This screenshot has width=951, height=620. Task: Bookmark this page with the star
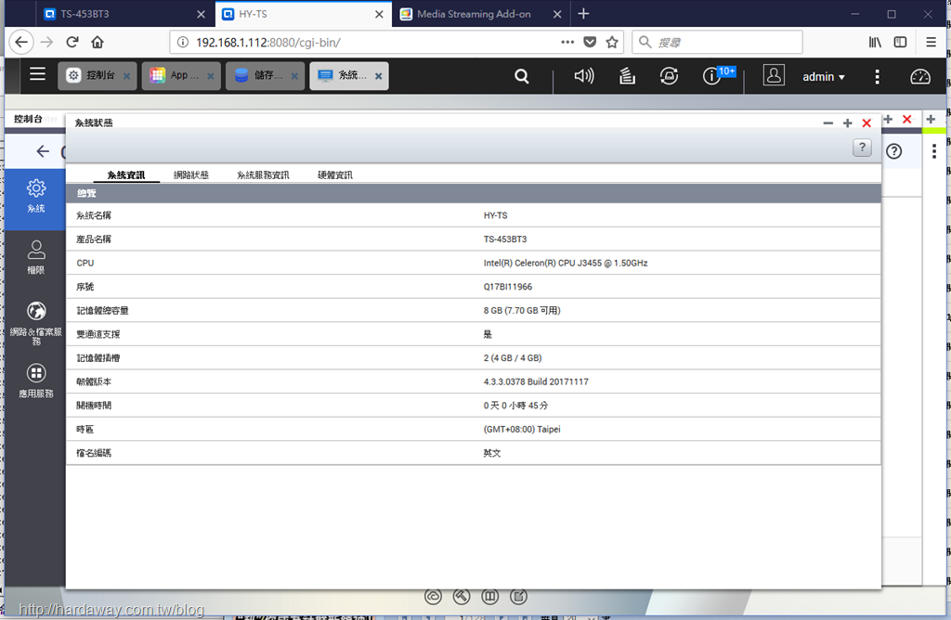612,42
